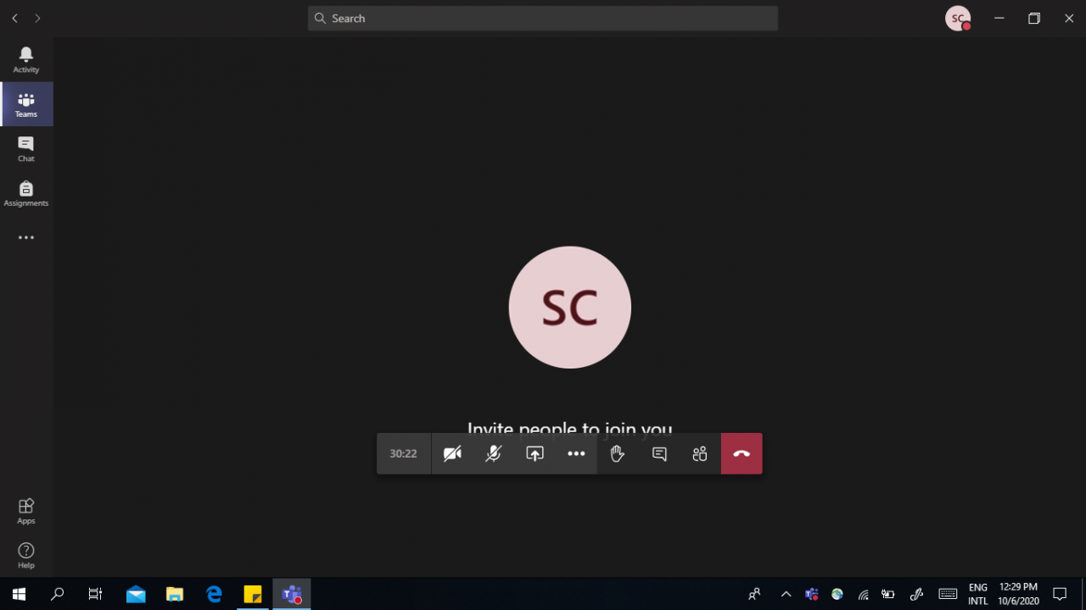Open Sticky Notes from the taskbar
This screenshot has height=610, width=1086.
pos(253,594)
